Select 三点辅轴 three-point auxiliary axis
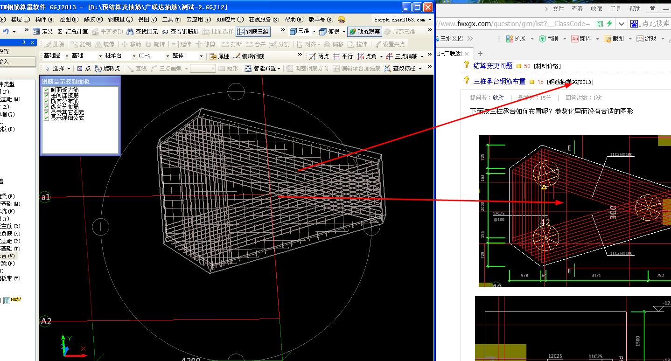The image size is (671, 361). pyautogui.click(x=402, y=56)
